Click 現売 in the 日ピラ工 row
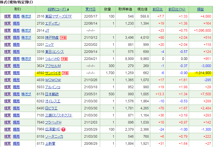 (16, 108)
